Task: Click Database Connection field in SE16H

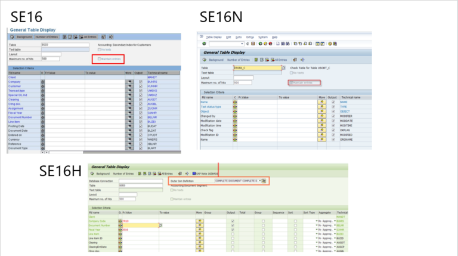Action: pos(141,181)
